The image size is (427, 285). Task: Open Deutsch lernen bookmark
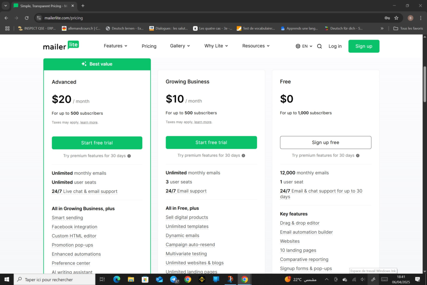(x=125, y=28)
